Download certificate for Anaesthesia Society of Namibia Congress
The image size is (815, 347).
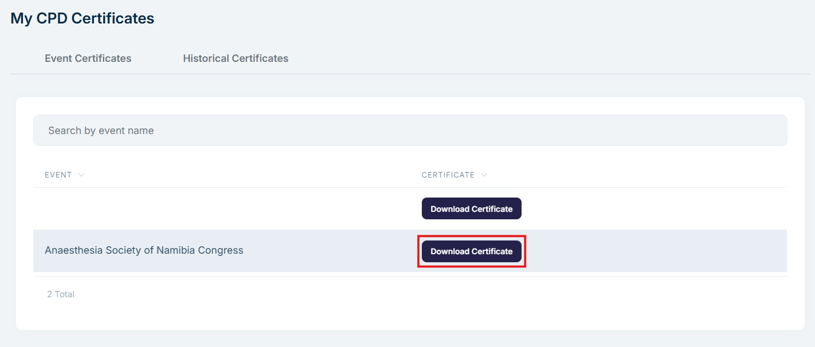(x=472, y=251)
